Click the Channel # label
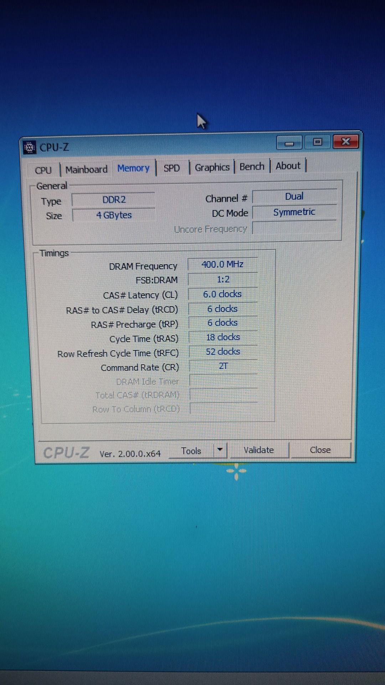The height and width of the screenshot is (685, 385). [x=226, y=199]
